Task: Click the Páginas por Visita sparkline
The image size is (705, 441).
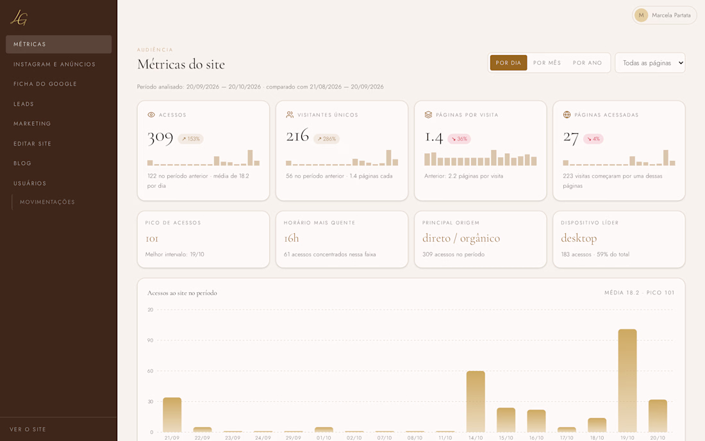Action: point(480,158)
